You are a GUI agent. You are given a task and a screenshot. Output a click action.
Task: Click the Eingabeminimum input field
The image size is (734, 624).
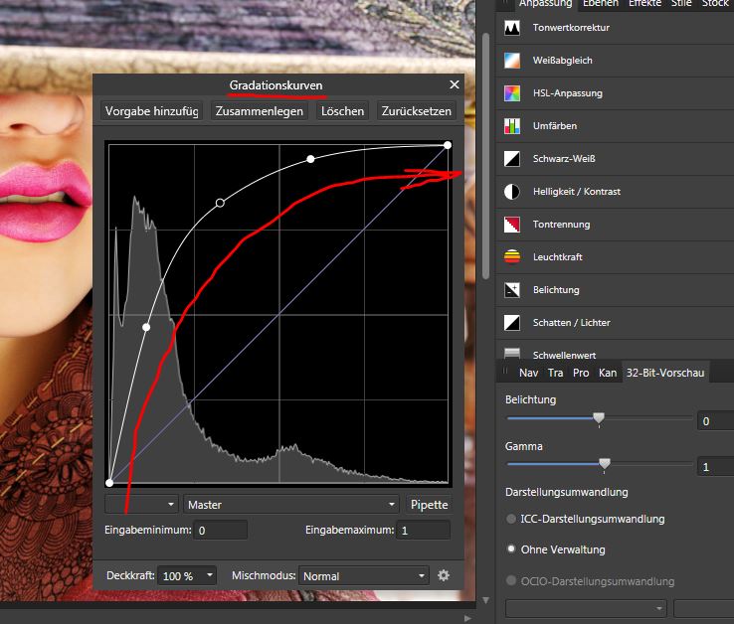click(220, 531)
